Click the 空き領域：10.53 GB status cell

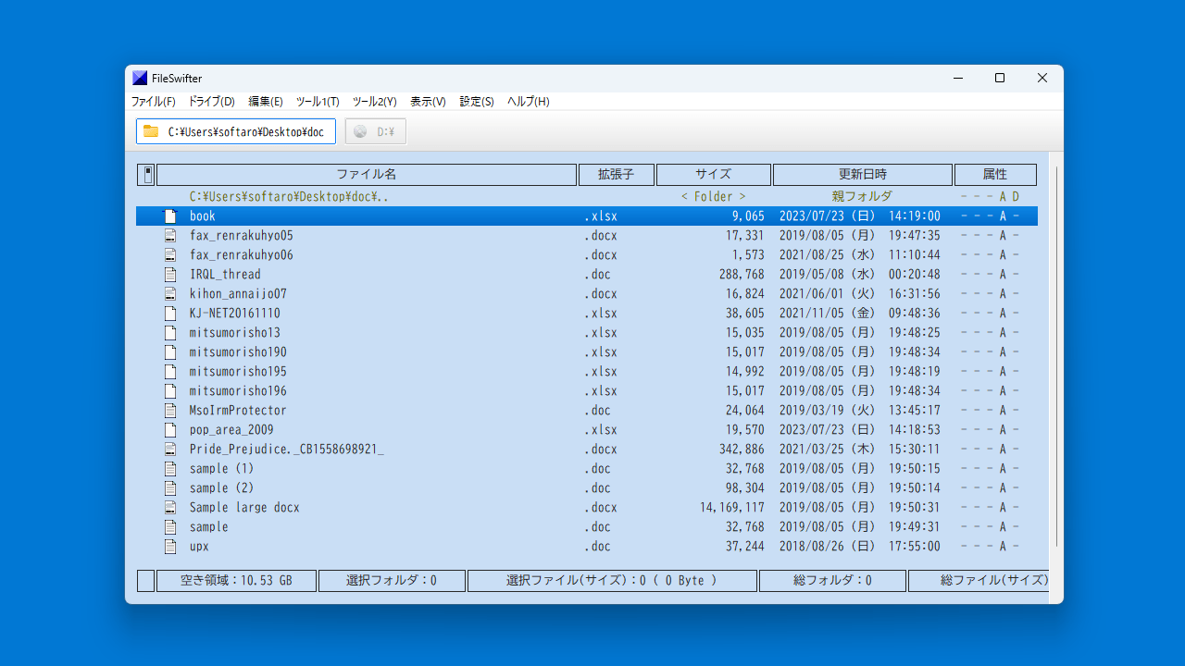pyautogui.click(x=236, y=580)
